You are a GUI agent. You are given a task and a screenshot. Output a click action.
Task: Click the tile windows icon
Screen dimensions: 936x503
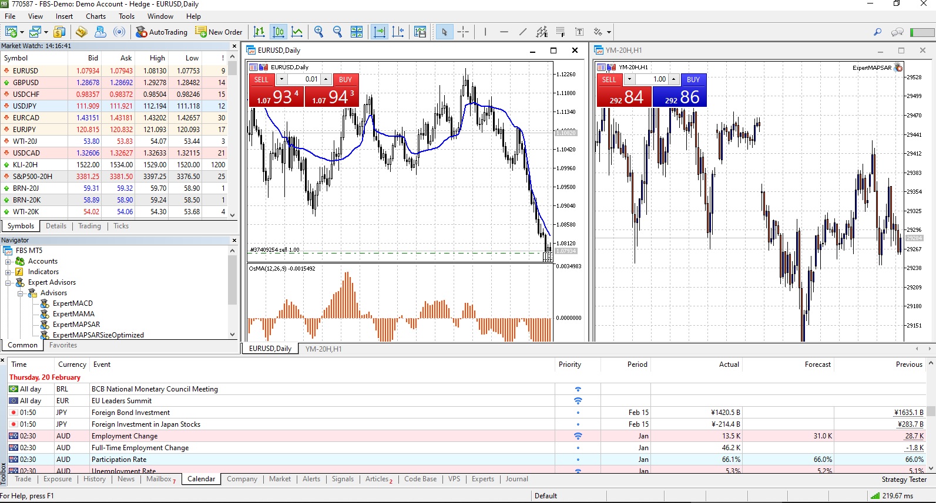tap(357, 32)
